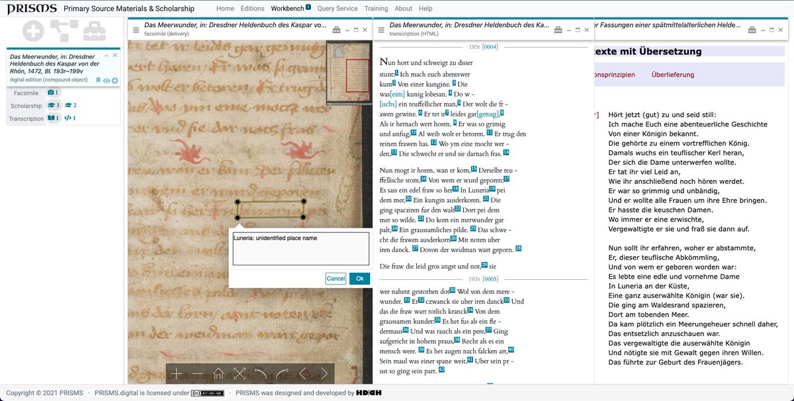Open the Training menu item
The image size is (794, 401).
376,9
